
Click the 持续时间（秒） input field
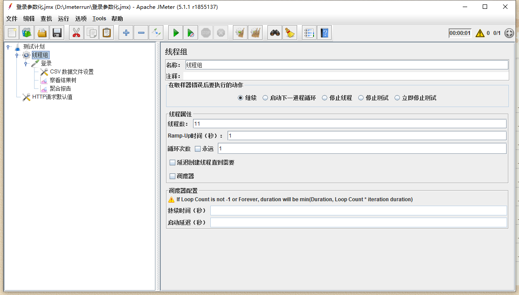pyautogui.click(x=358, y=211)
